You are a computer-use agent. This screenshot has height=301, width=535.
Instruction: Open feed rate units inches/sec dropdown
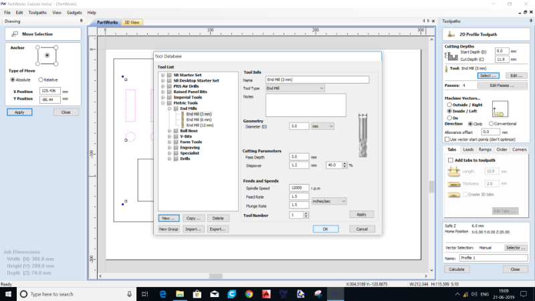click(x=329, y=201)
